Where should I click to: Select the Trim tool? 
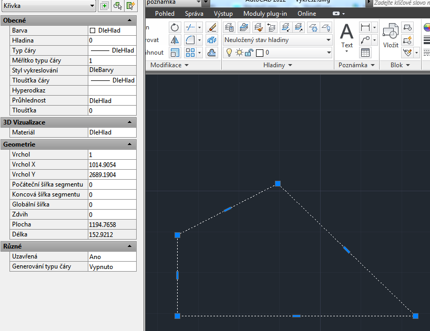(190, 27)
